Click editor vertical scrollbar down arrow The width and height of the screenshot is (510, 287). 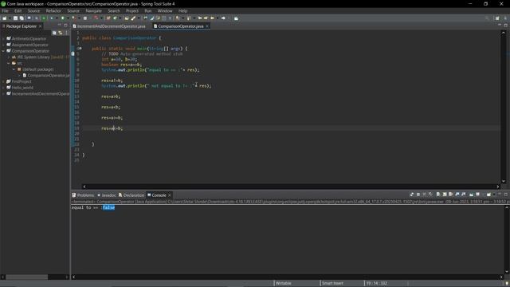504,181
